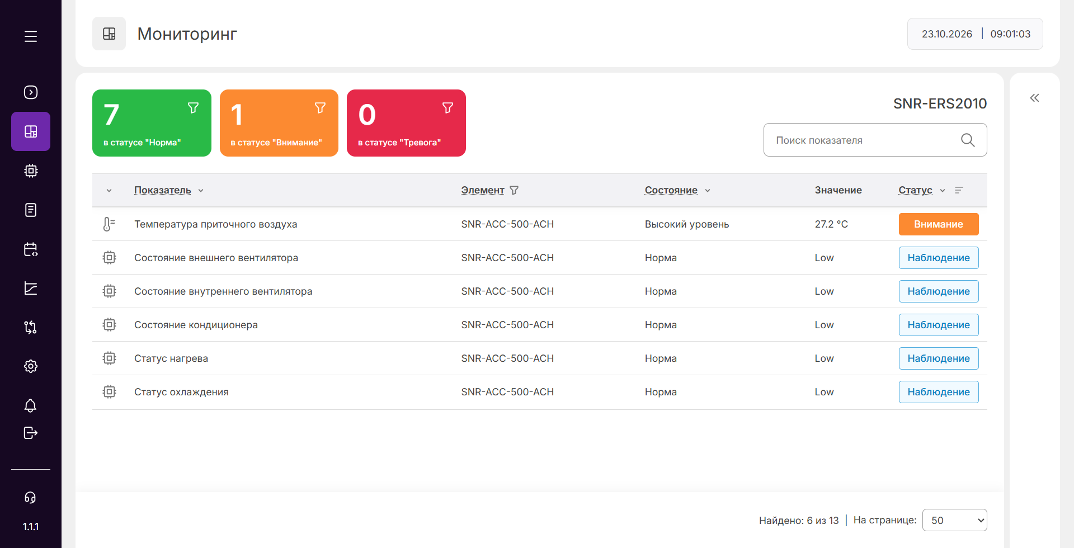Click the chip icon beside Статус нагрева
1074x548 pixels.
click(x=109, y=358)
